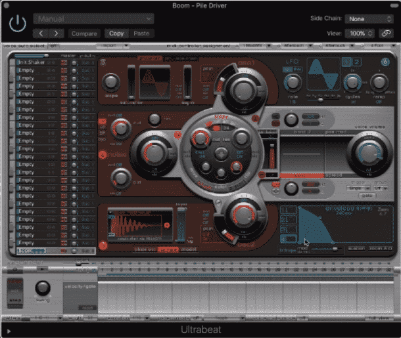
Task: Toggle the LFO power button
Action: click(x=385, y=62)
